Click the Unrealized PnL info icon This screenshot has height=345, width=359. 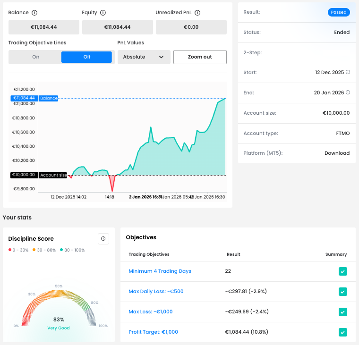pos(197,13)
